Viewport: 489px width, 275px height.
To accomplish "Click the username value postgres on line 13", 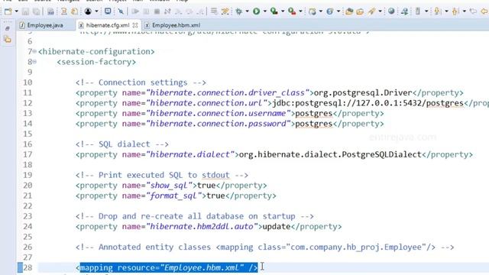I will coord(314,113).
